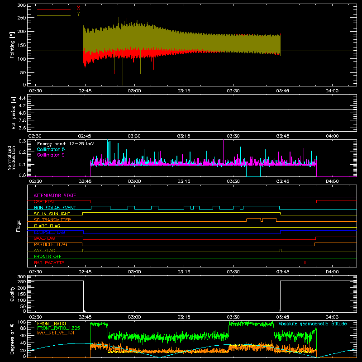The height and width of the screenshot is (362, 362).
Task: Click the BAD_PACKETS flag label
Action: (x=49, y=262)
